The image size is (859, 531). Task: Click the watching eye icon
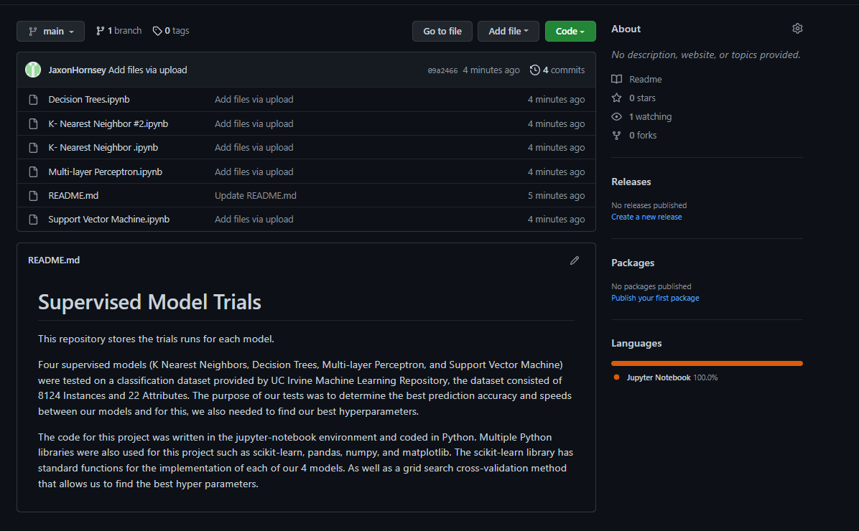tap(616, 116)
